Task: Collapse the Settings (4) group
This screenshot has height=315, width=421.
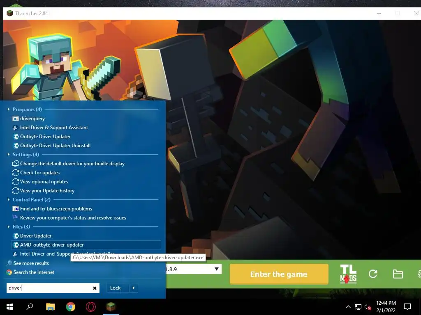Action: click(x=9, y=155)
